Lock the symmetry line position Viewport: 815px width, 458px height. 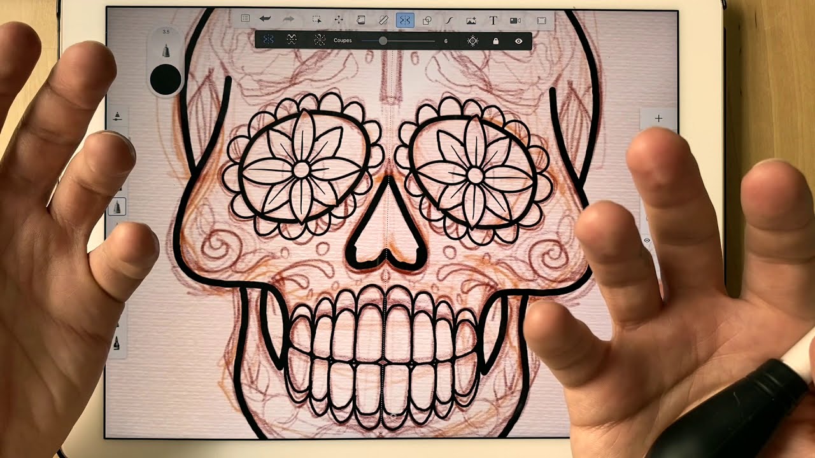pyautogui.click(x=495, y=41)
